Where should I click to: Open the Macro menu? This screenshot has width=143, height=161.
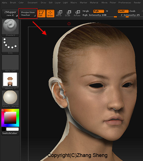point(74,3)
